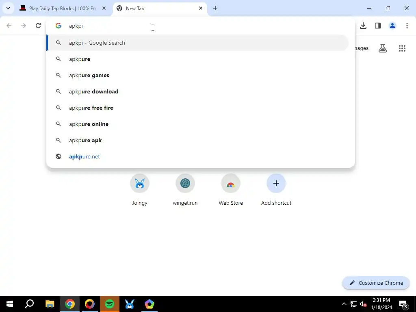
Task: Close the New Tab tab
Action: pyautogui.click(x=201, y=8)
